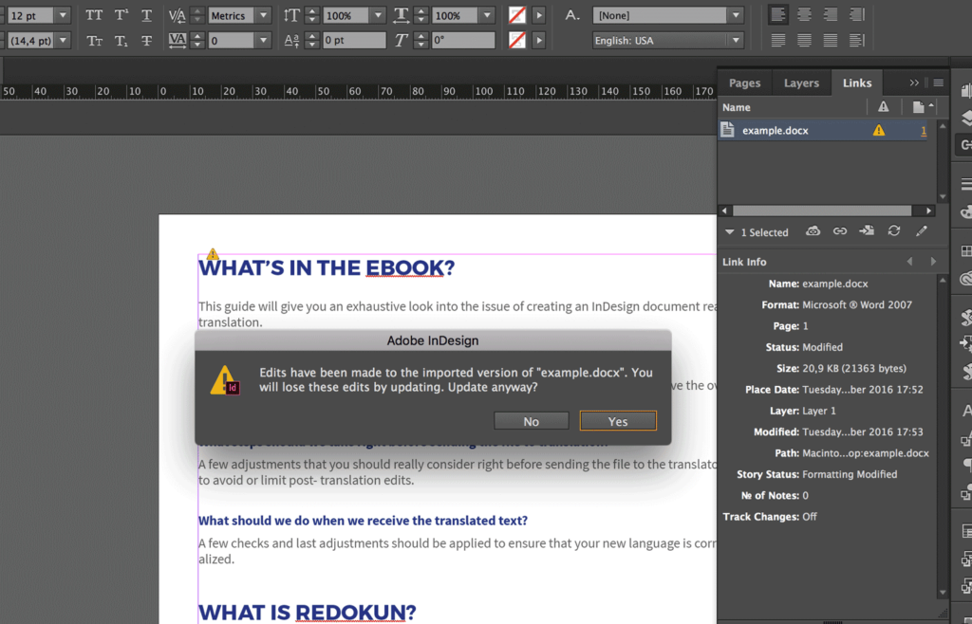Select the align left paragraph icon
Image resolution: width=972 pixels, height=624 pixels.
click(778, 13)
